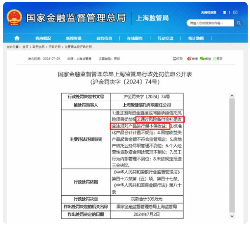Viewport: 250px width, 227px height.
Task: Click the search magnifier button
Action: point(238,23)
